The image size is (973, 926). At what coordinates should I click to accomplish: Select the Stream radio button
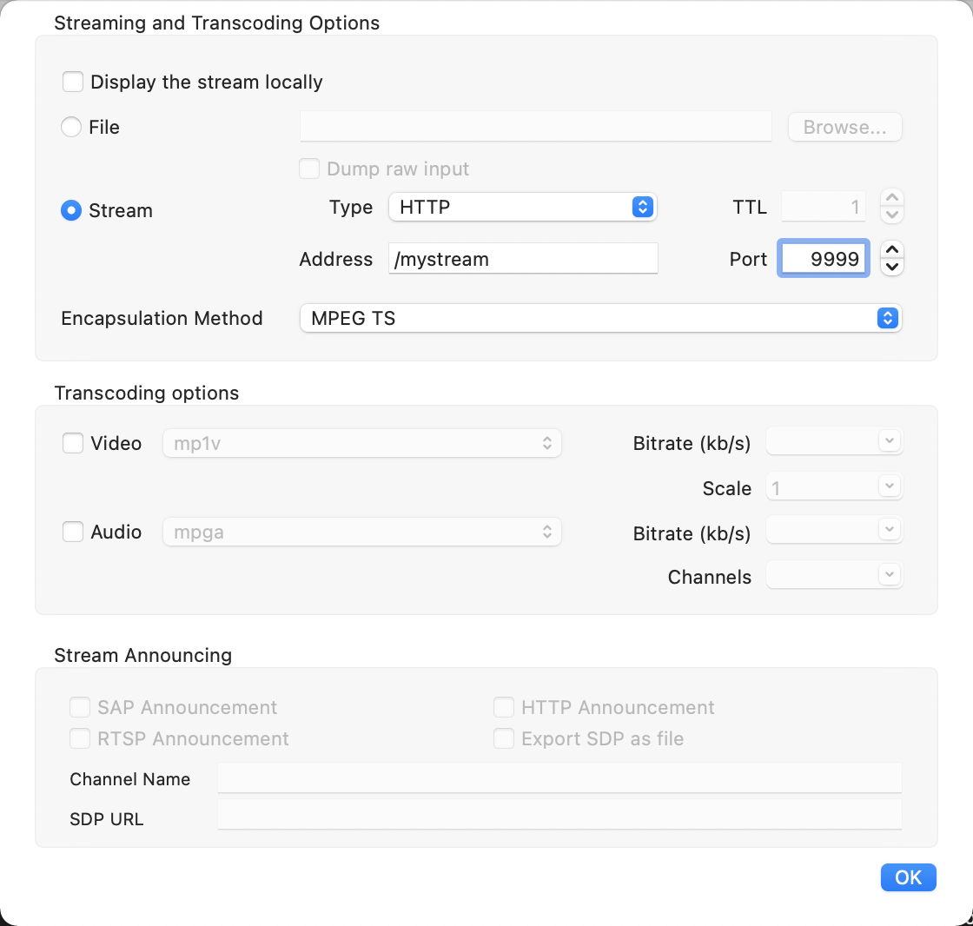pyautogui.click(x=71, y=211)
